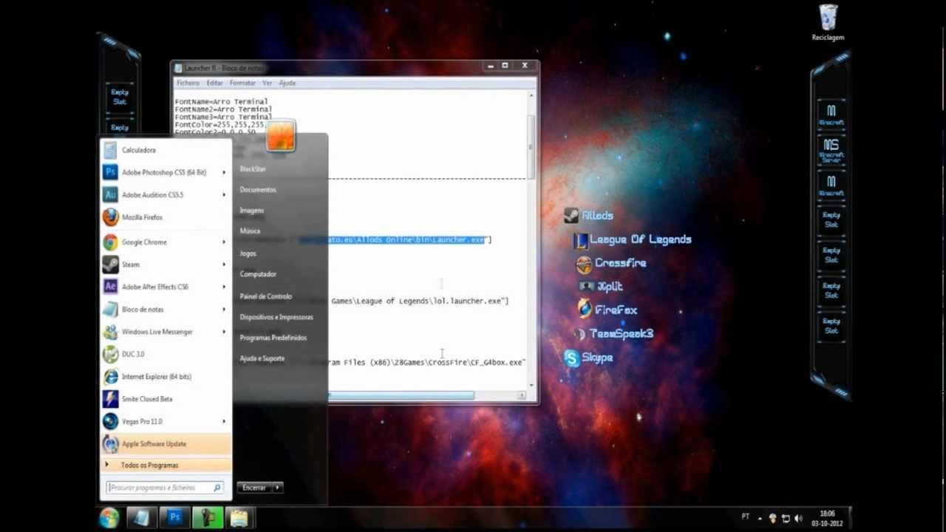Open Skype from the desktop launcher
The height and width of the screenshot is (532, 946).
tap(589, 358)
